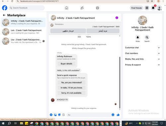166x126 pixels.
Task: Click Buyer details button
Action: click(x=66, y=63)
